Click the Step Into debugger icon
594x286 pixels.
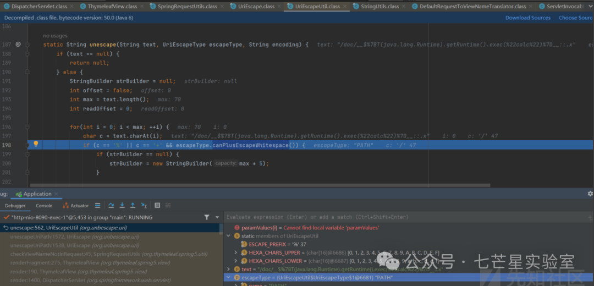(122, 205)
